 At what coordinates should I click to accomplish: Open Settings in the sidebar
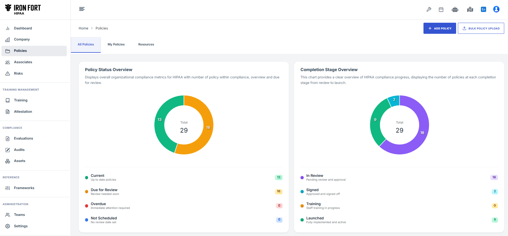(21, 226)
